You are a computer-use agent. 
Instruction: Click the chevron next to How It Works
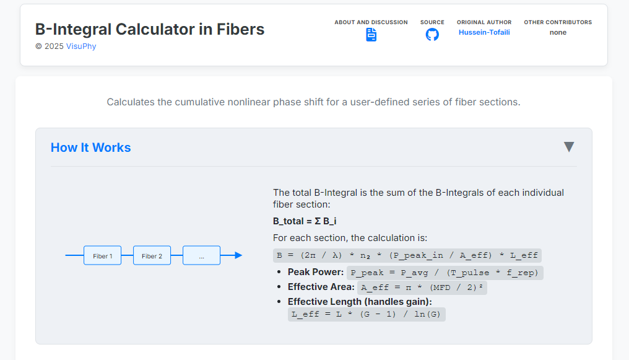point(569,147)
